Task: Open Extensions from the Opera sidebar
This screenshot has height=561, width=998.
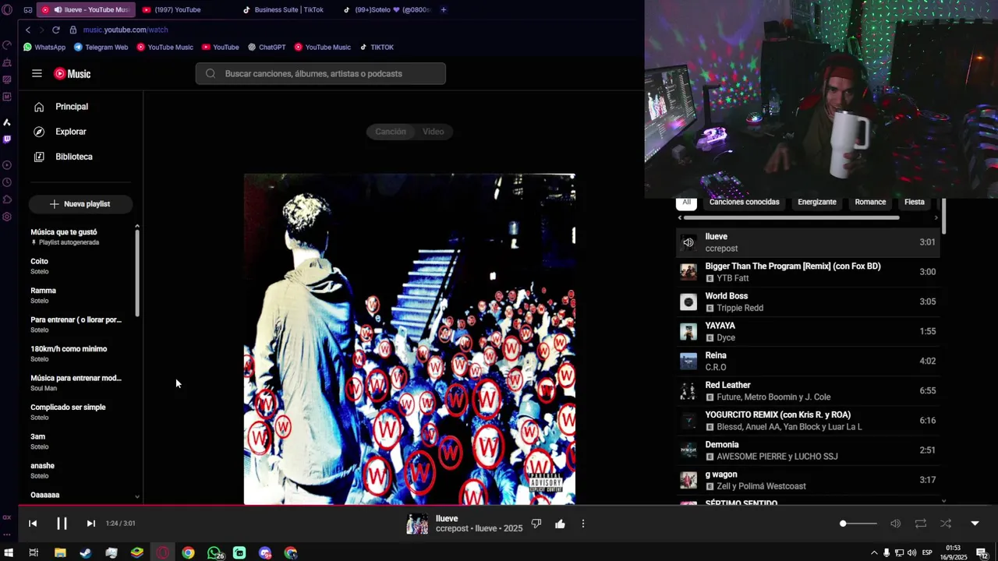Action: [x=7, y=199]
